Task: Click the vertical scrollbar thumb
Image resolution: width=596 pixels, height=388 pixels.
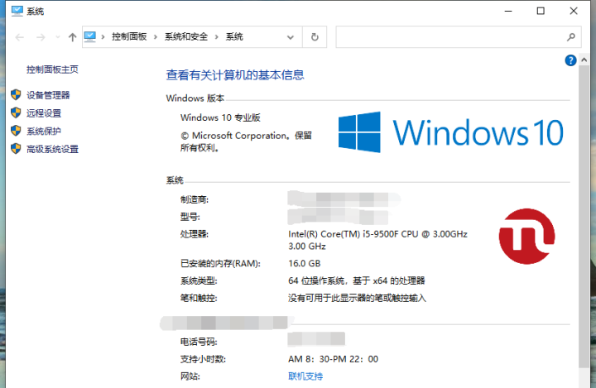Action: pyautogui.click(x=584, y=217)
